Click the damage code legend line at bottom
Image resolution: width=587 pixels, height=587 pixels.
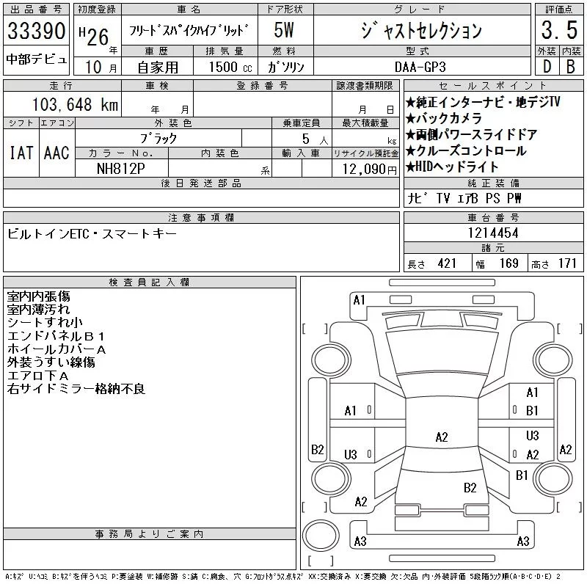(283, 577)
